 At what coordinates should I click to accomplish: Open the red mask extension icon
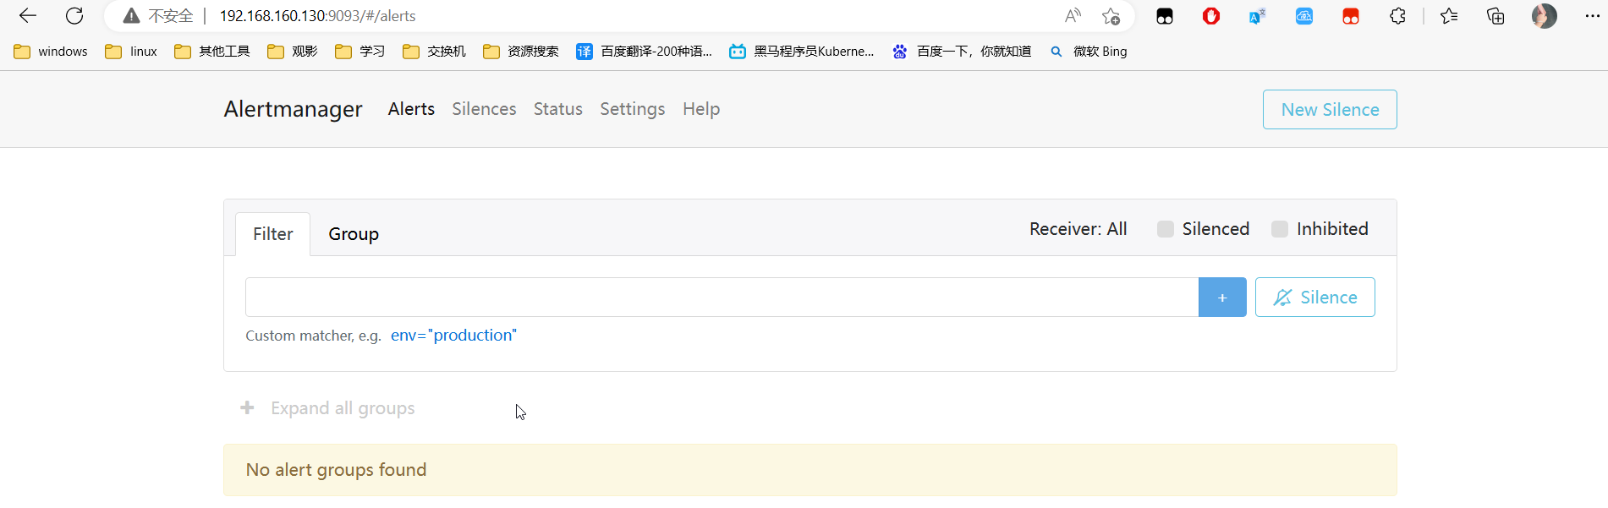point(1351,16)
